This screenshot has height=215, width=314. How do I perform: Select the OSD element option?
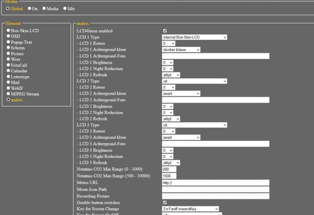point(8,36)
